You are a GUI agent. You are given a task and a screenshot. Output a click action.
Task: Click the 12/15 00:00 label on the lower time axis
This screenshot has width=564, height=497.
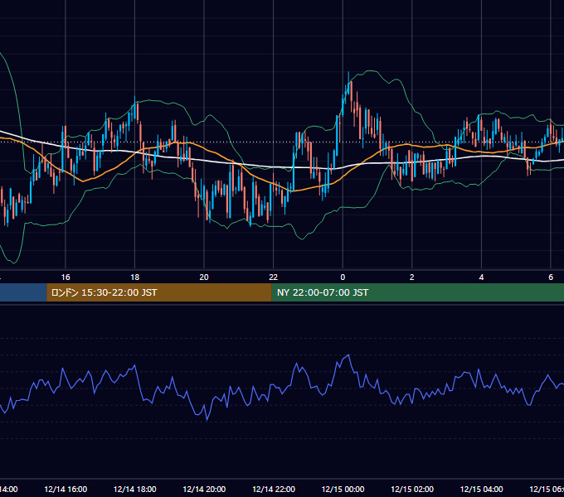(343, 489)
